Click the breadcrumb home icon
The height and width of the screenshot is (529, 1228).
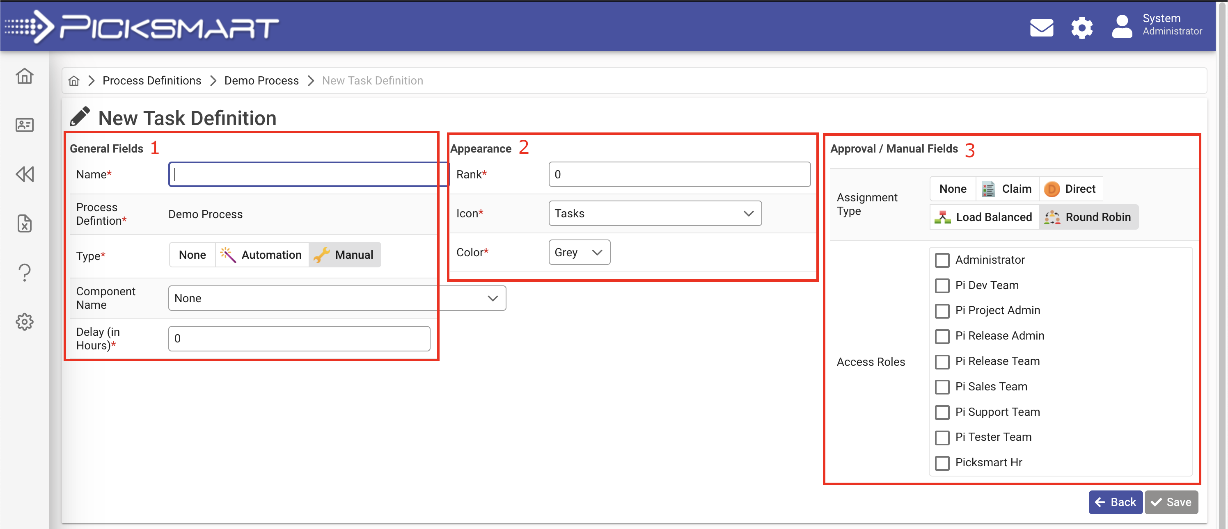pyautogui.click(x=74, y=81)
